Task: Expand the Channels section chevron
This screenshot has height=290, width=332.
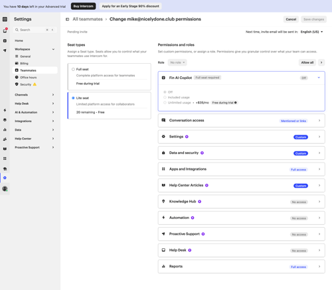Action: (53, 95)
